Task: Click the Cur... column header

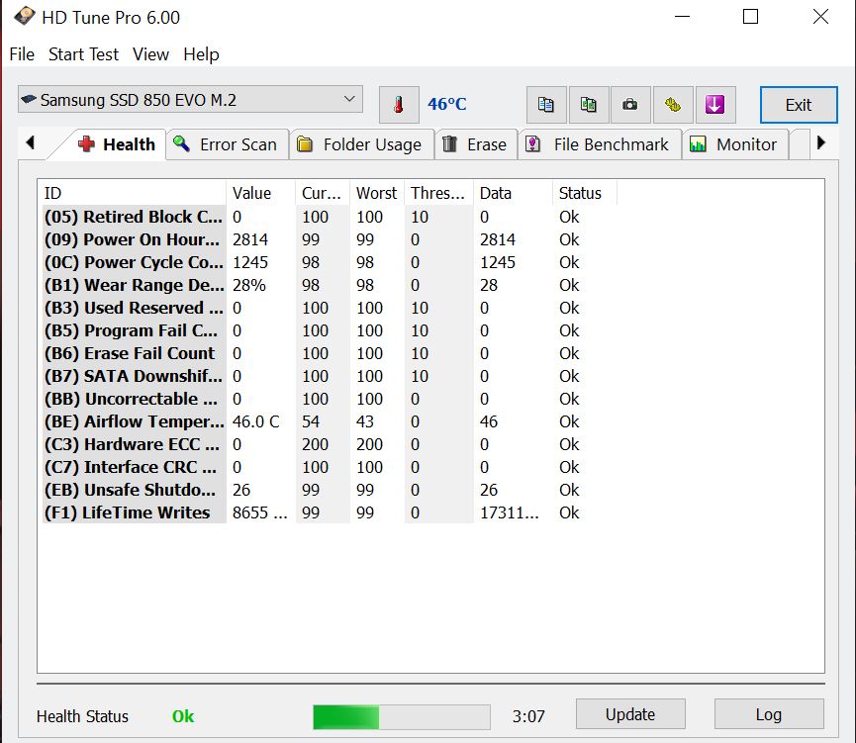Action: 322,193
